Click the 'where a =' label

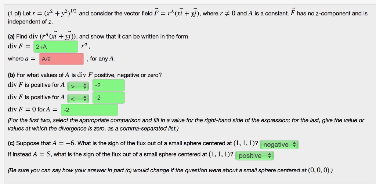tap(22, 59)
